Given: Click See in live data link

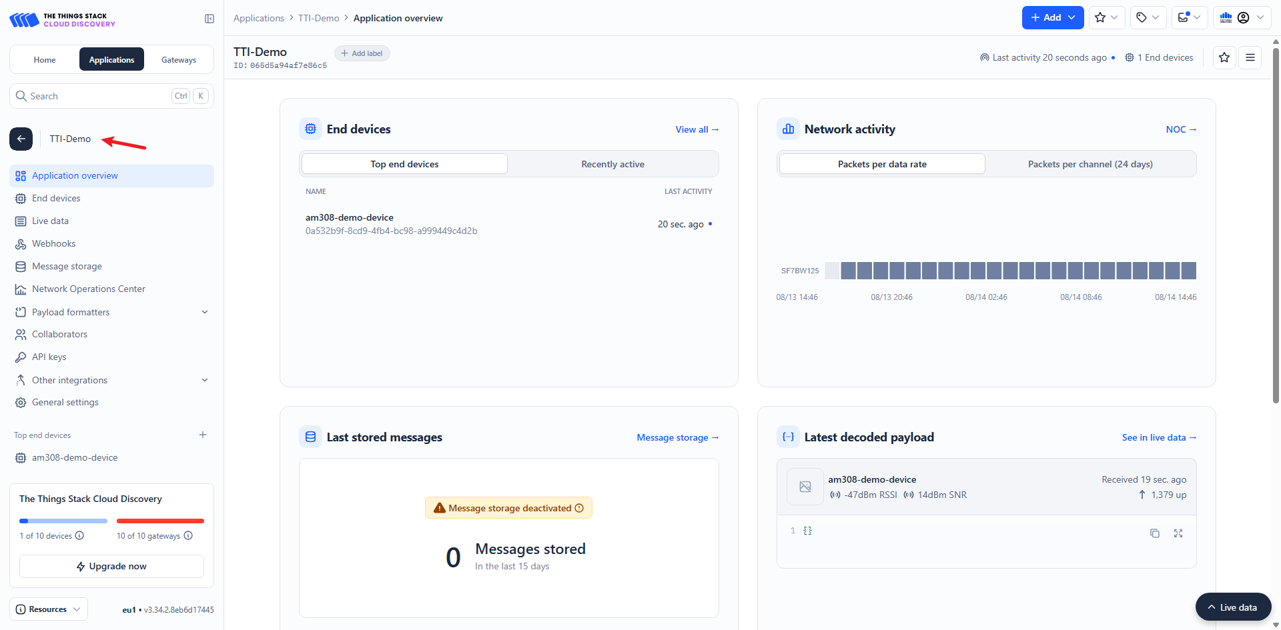Looking at the screenshot, I should point(1159,437).
